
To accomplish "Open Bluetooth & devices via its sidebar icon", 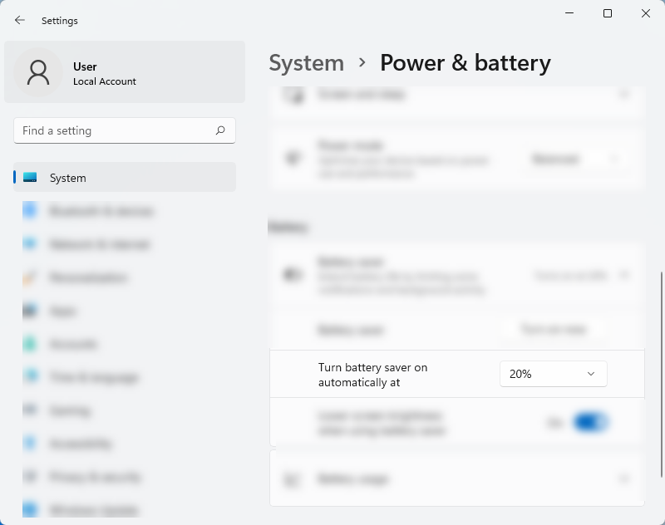I will coord(30,211).
